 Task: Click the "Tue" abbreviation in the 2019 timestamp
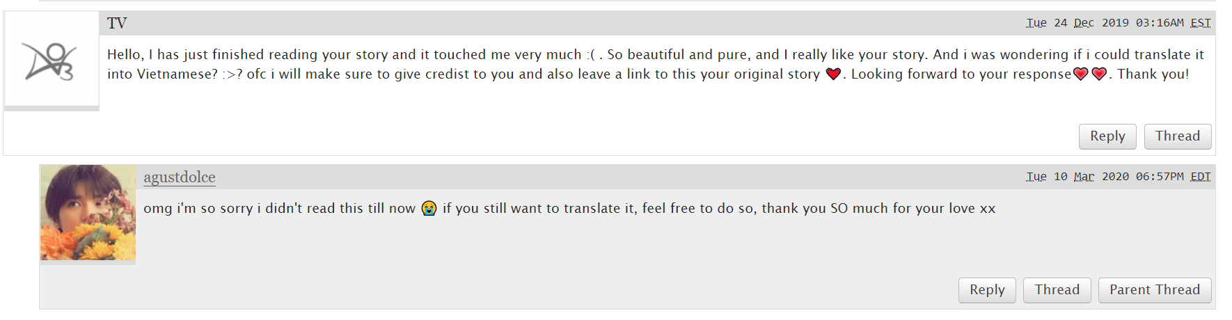1036,23
